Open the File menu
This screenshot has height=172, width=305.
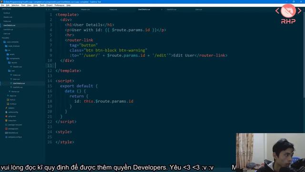click(2, 5)
